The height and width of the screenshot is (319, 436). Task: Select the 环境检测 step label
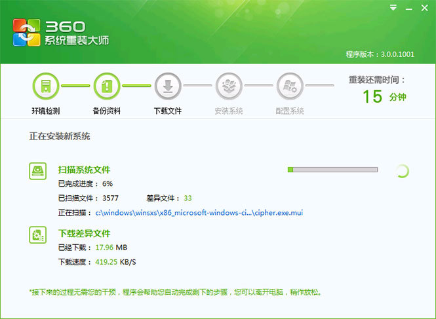45,111
